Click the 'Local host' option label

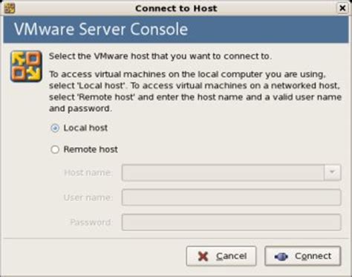click(85, 128)
